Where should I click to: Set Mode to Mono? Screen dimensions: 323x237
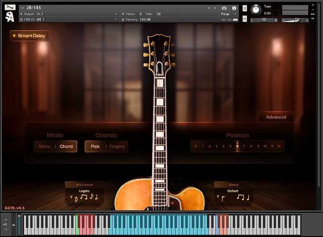point(44,147)
